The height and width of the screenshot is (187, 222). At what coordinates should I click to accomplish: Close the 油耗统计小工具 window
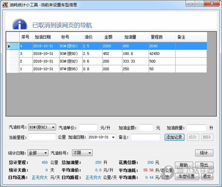[212, 3]
